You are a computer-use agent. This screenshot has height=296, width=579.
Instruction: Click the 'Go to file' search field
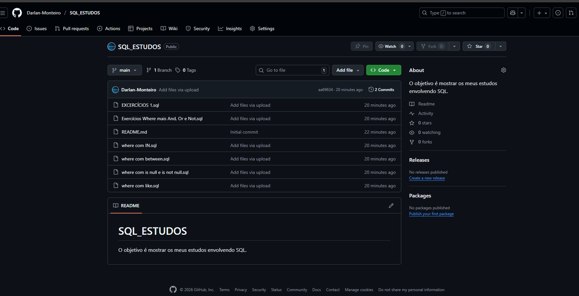coord(293,70)
